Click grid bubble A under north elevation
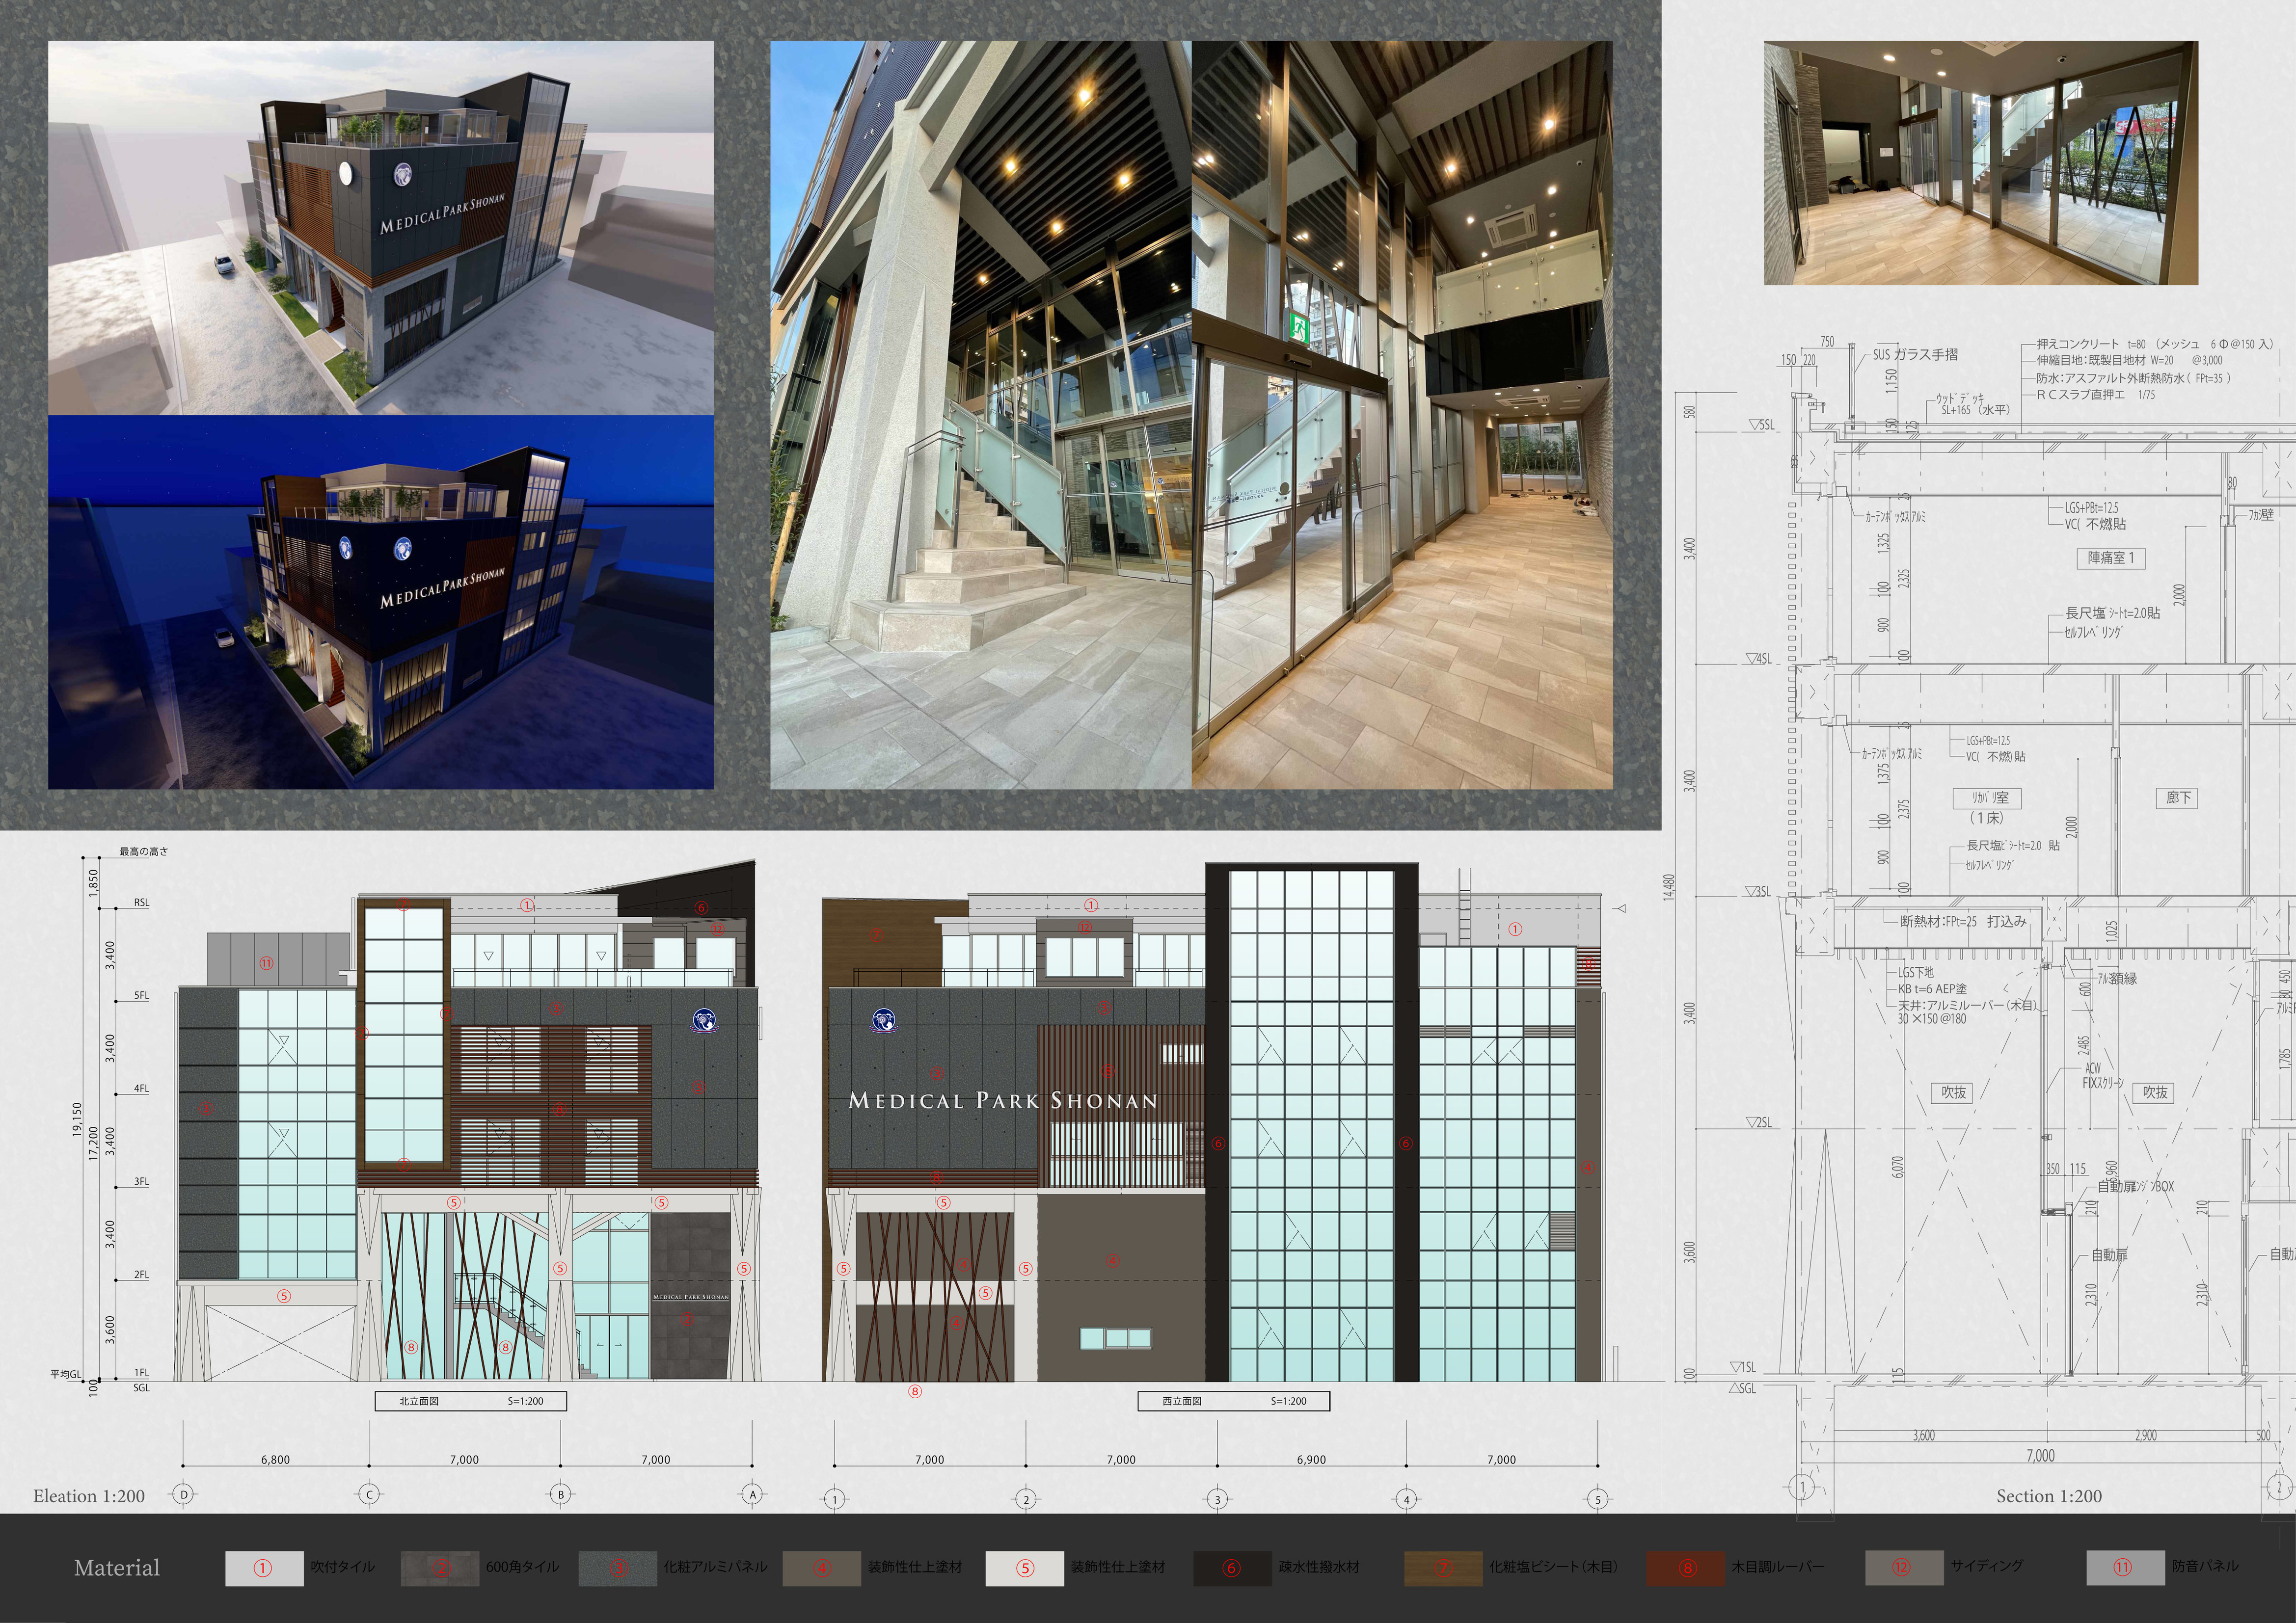 (x=753, y=1495)
